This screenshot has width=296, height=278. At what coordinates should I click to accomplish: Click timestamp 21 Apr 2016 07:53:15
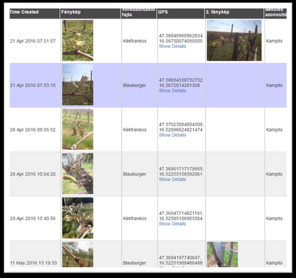33,86
